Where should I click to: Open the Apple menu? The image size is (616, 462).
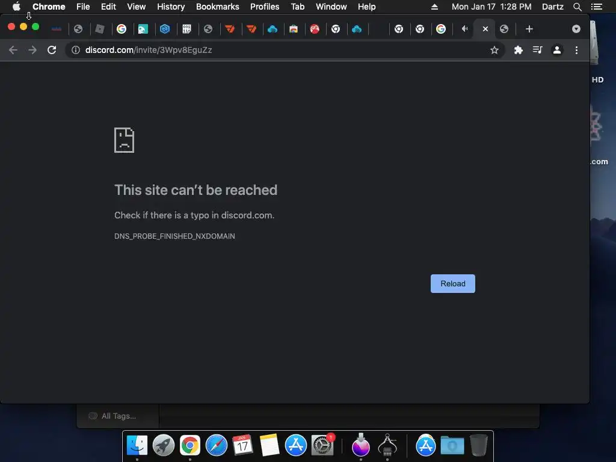[x=16, y=7]
